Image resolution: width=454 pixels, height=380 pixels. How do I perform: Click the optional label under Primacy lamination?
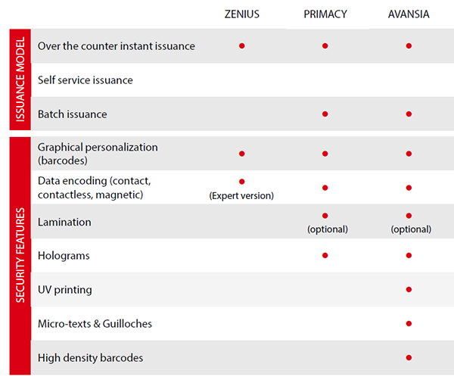(x=328, y=229)
